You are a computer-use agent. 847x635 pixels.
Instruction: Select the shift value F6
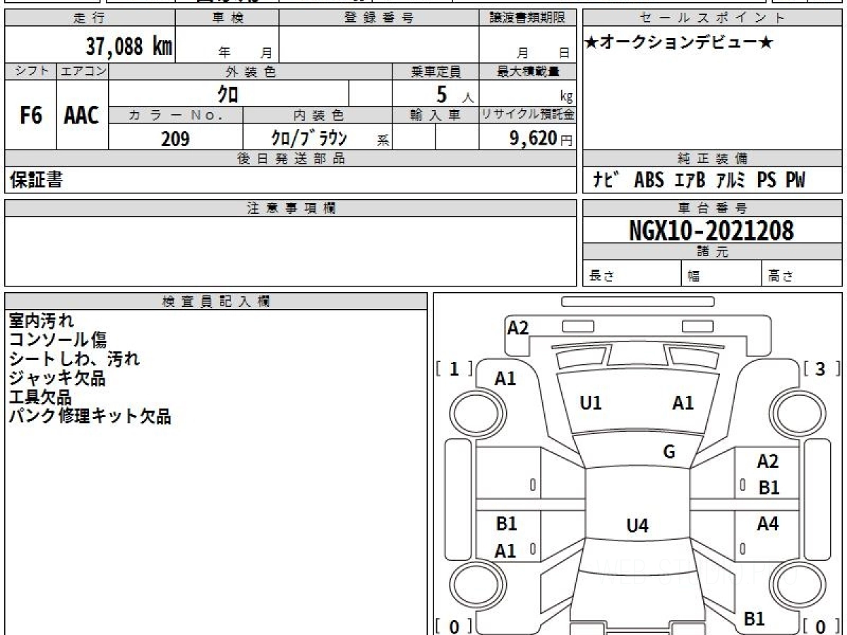tap(30, 116)
